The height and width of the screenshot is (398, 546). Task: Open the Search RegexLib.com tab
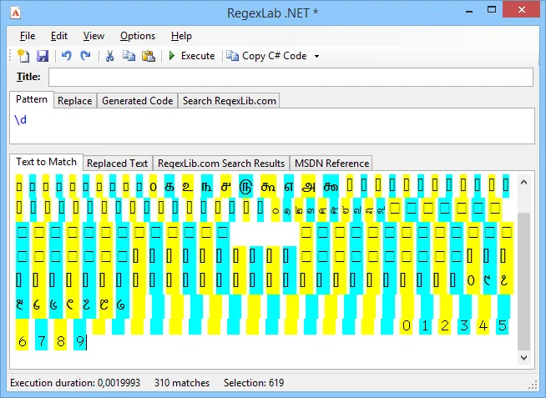[x=229, y=101]
